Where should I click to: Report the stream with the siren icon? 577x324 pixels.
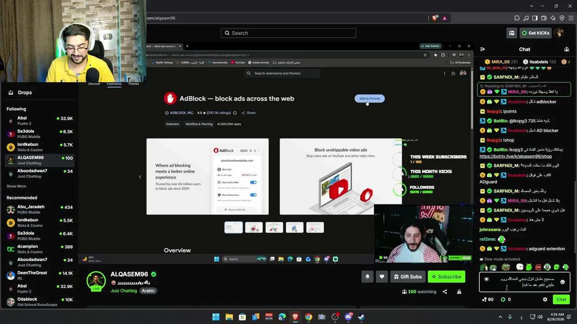(x=459, y=292)
